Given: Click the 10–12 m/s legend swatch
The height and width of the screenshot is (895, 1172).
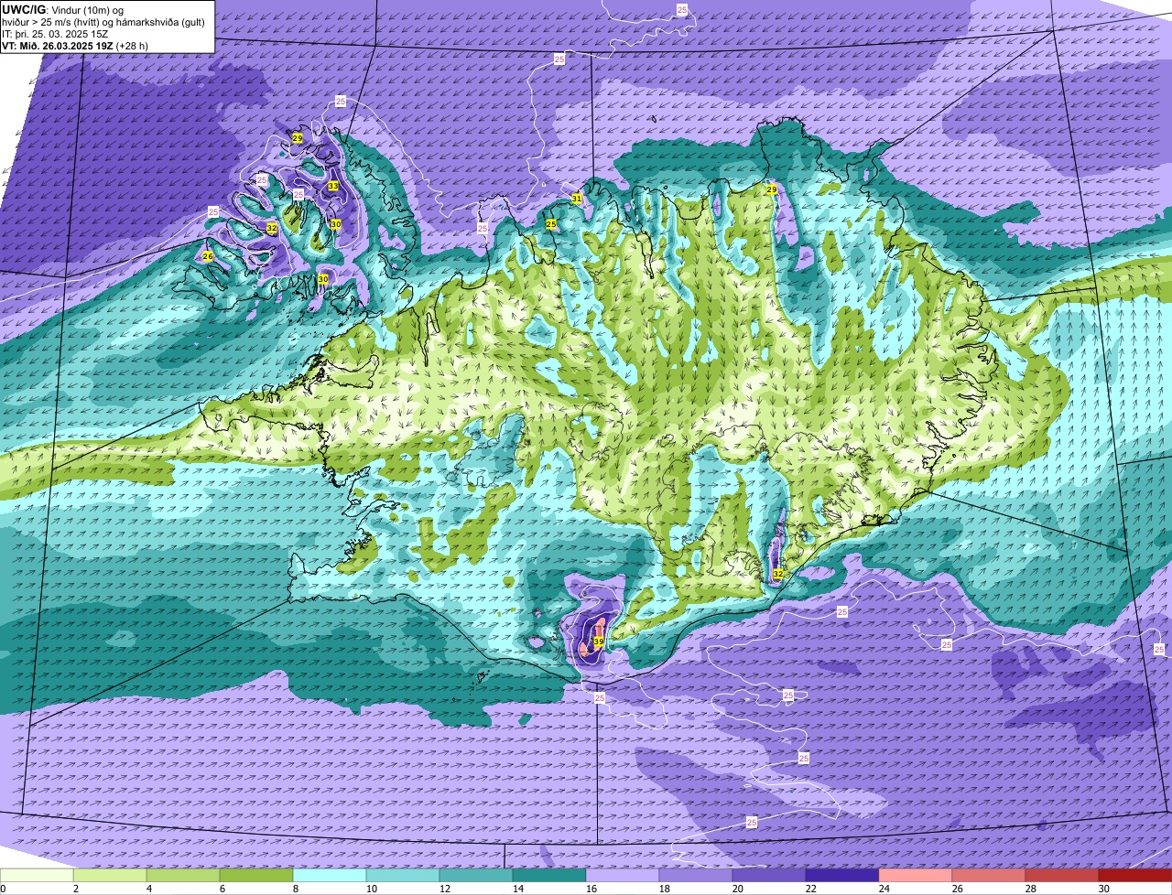Looking at the screenshot, I should 403,875.
